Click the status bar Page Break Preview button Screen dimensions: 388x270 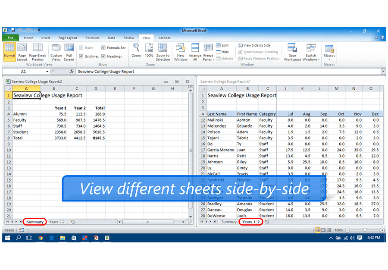point(329,230)
